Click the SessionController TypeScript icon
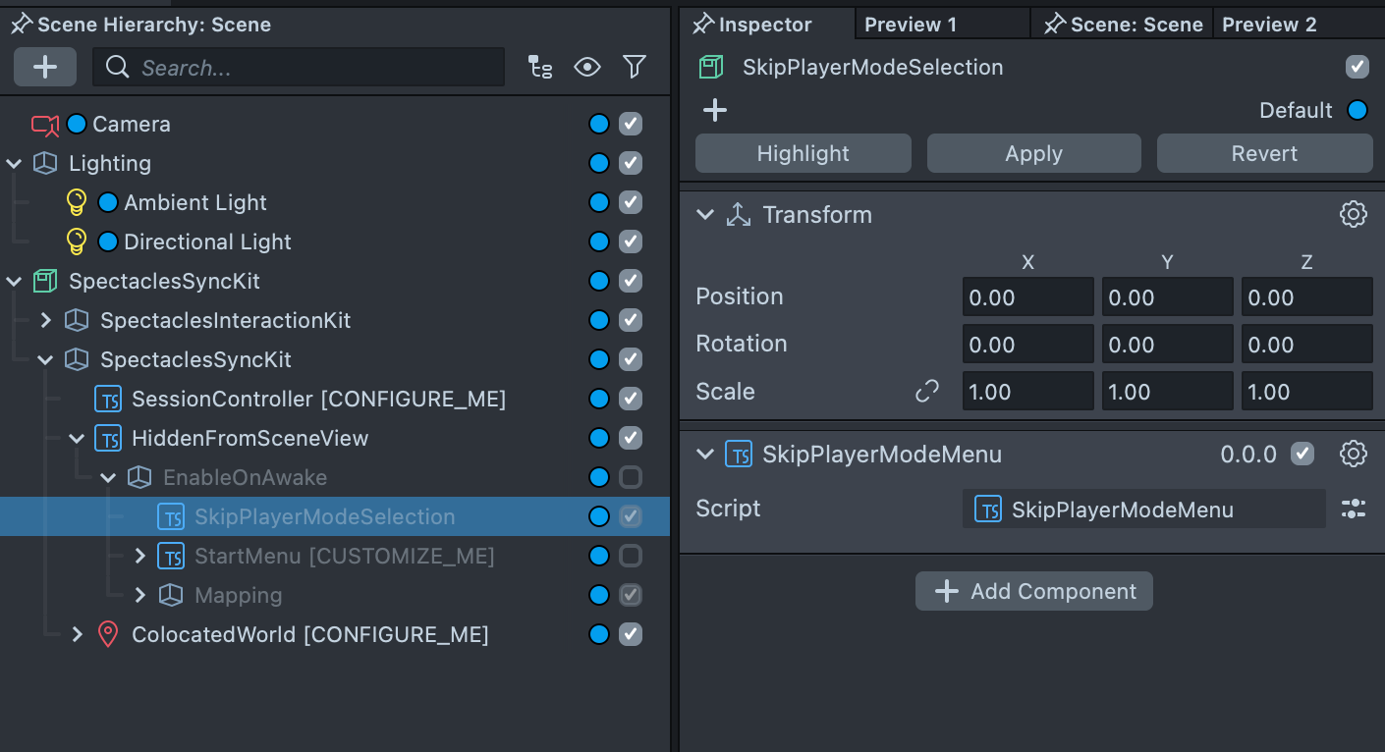 pyautogui.click(x=108, y=400)
